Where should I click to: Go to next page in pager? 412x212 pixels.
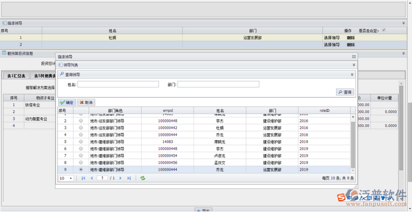coord(121,178)
